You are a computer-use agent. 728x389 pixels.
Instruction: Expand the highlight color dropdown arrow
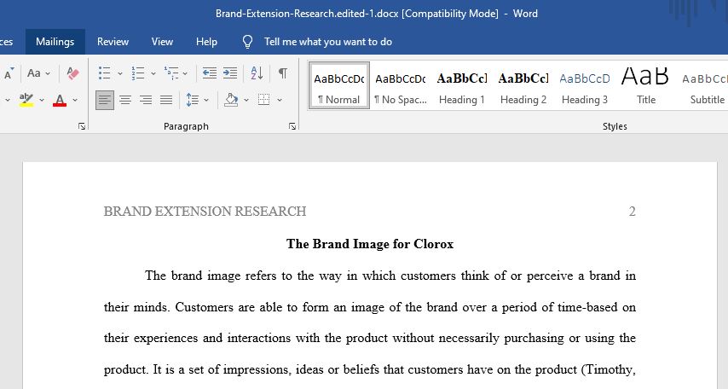[x=42, y=100]
